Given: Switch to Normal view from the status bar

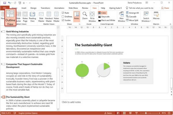Looking at the screenshot, I should 118,113.
